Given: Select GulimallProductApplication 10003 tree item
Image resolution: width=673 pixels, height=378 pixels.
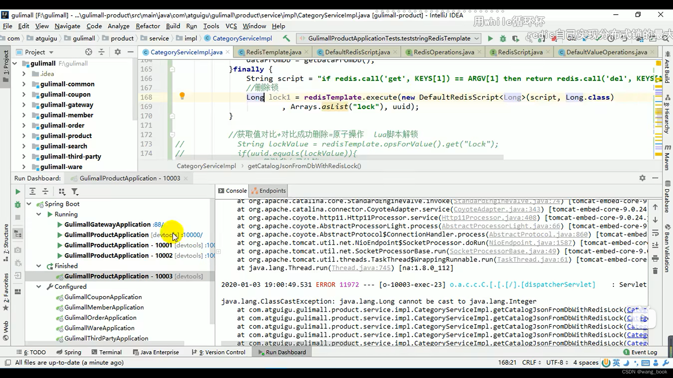Looking at the screenshot, I should 118,276.
